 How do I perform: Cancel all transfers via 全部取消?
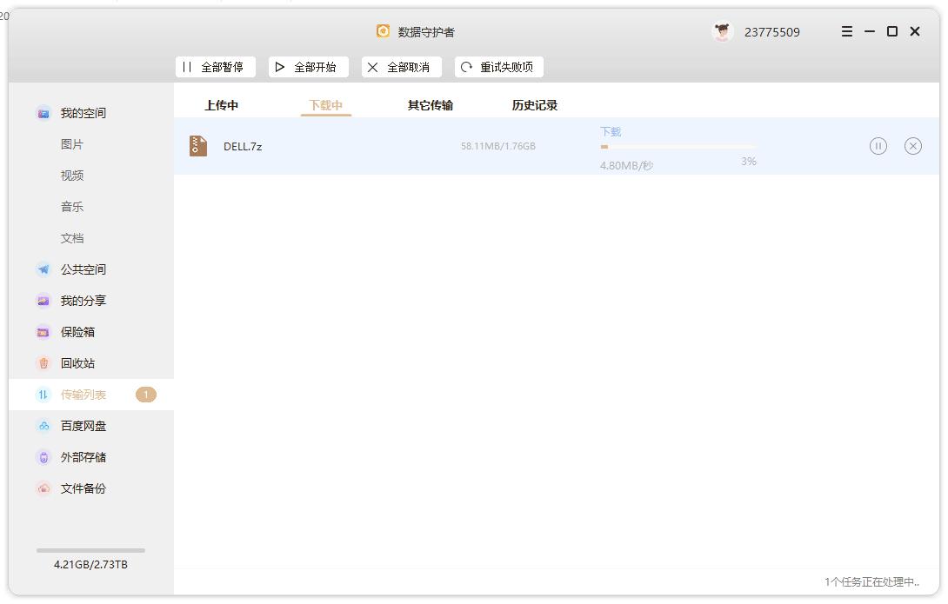[401, 67]
